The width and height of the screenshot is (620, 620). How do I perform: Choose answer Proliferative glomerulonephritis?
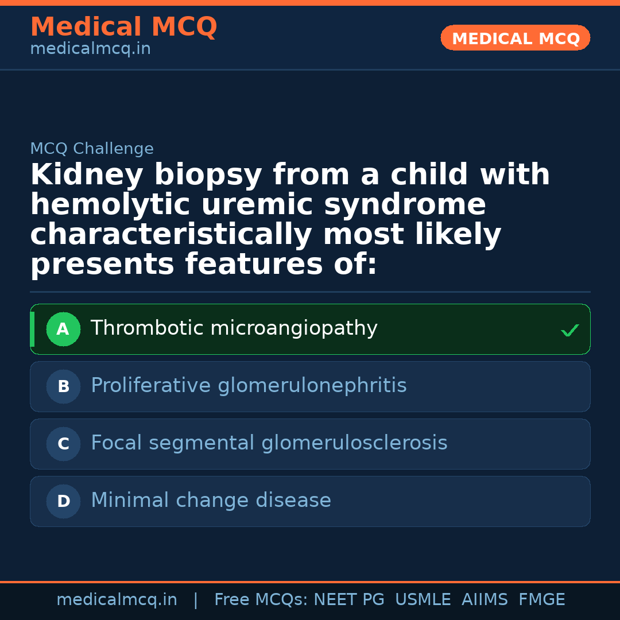pyautogui.click(x=248, y=386)
